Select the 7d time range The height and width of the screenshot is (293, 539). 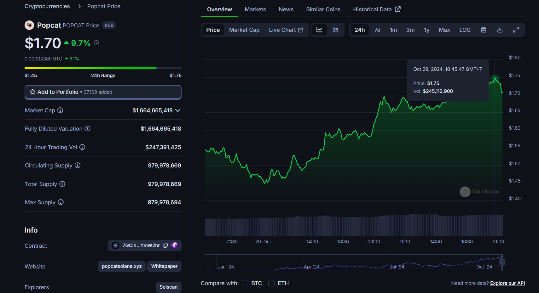pyautogui.click(x=377, y=30)
